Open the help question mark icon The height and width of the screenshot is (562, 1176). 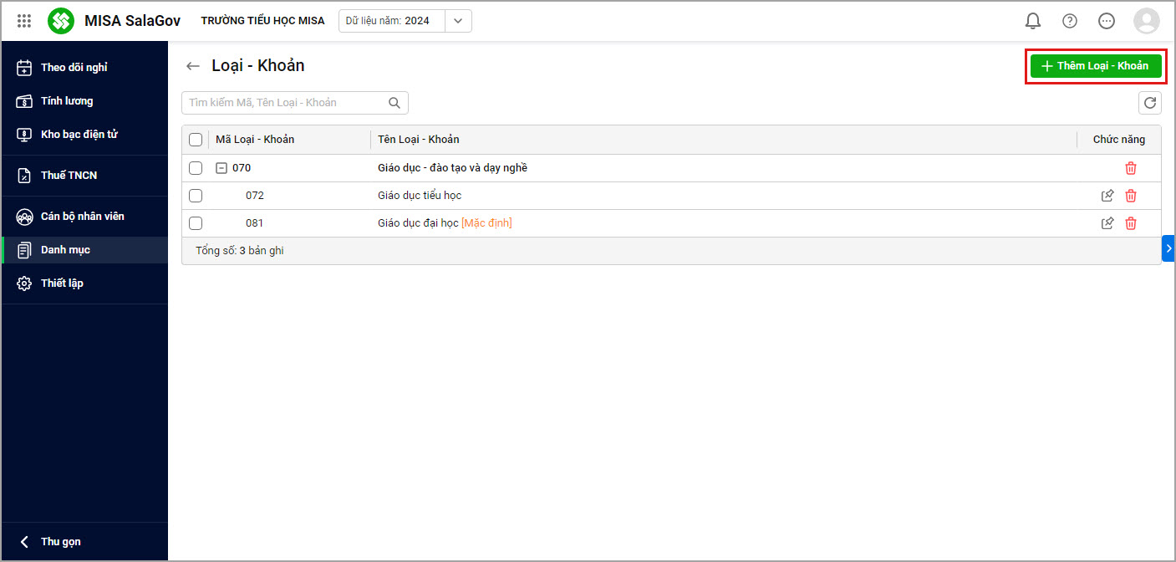click(x=1070, y=21)
